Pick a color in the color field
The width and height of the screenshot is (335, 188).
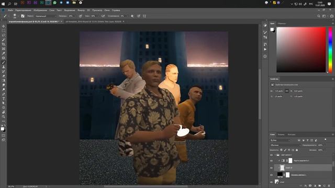coord(301,50)
